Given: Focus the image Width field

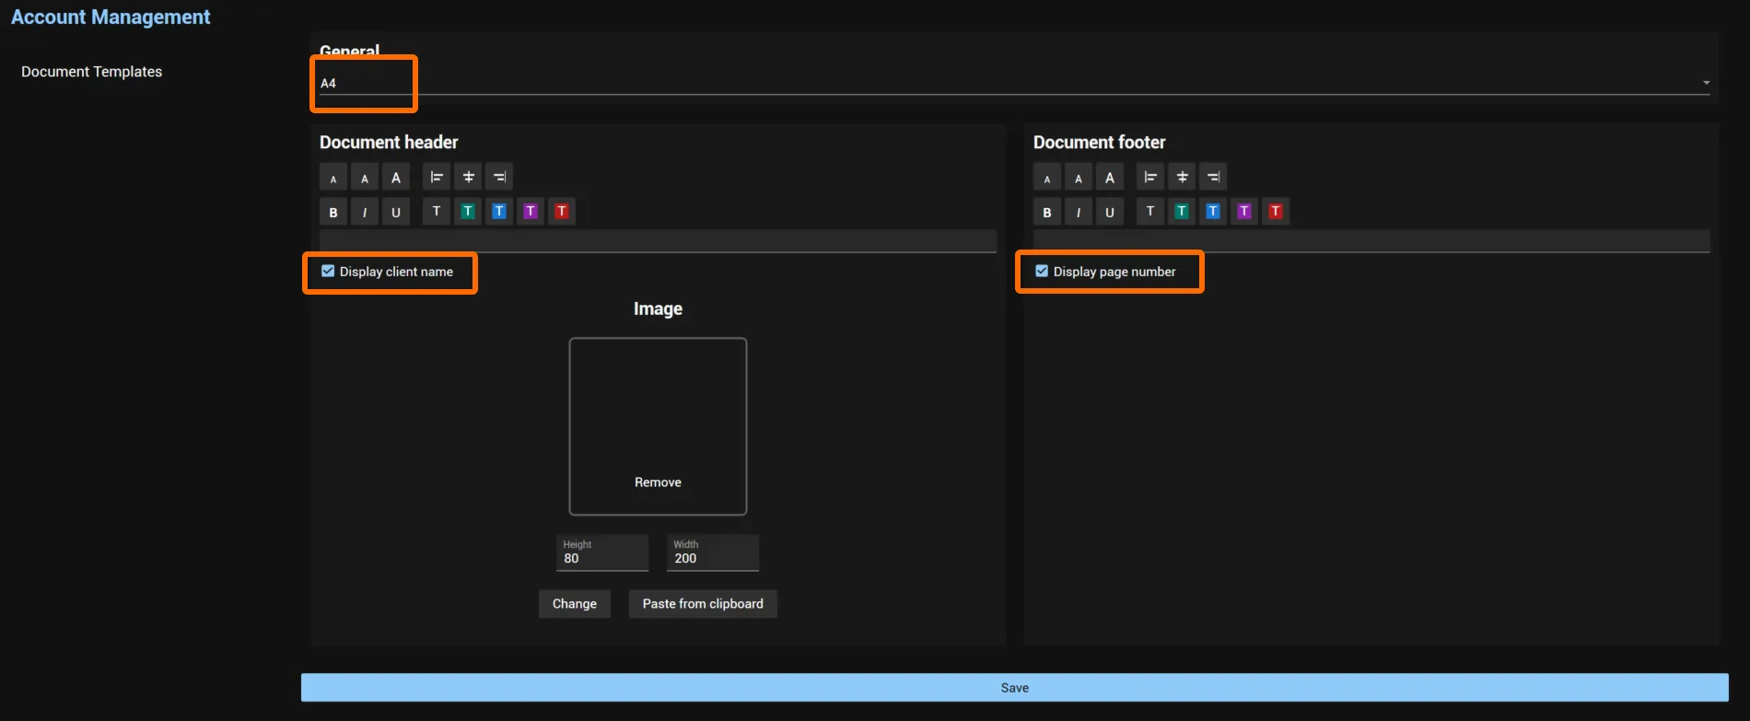Looking at the screenshot, I should (x=713, y=552).
